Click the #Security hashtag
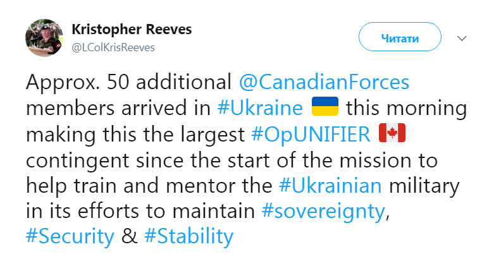This screenshot has height=254, width=494. click(x=70, y=237)
